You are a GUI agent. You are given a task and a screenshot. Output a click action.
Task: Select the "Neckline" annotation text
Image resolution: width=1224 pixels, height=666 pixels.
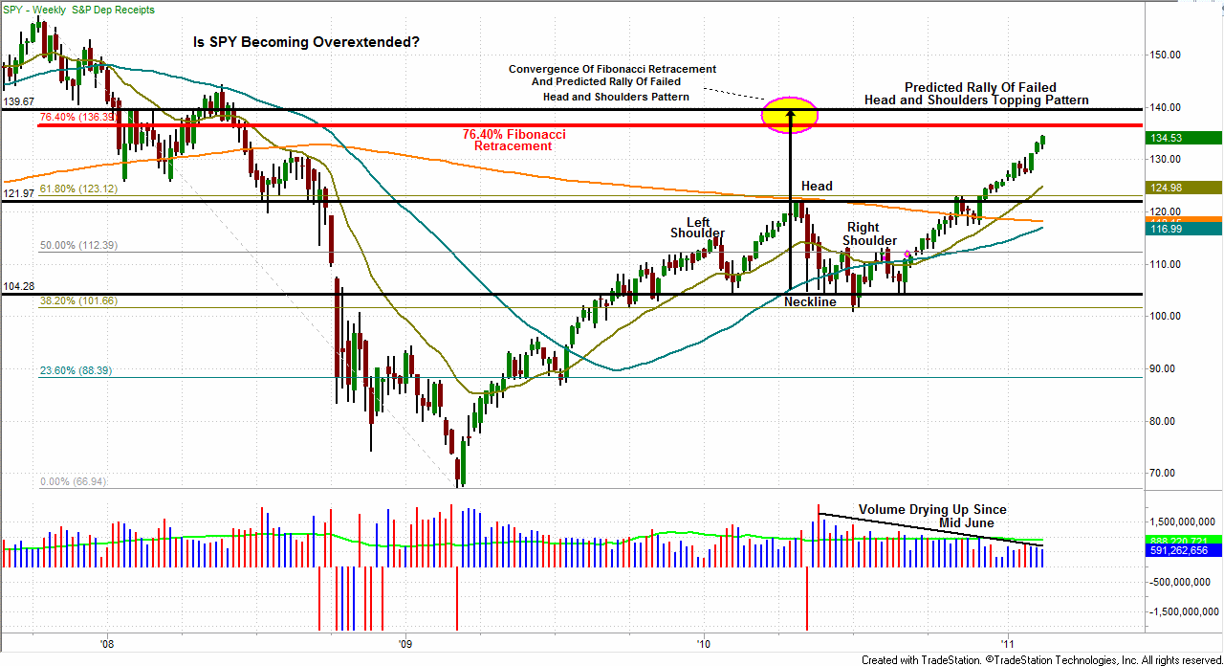(810, 302)
